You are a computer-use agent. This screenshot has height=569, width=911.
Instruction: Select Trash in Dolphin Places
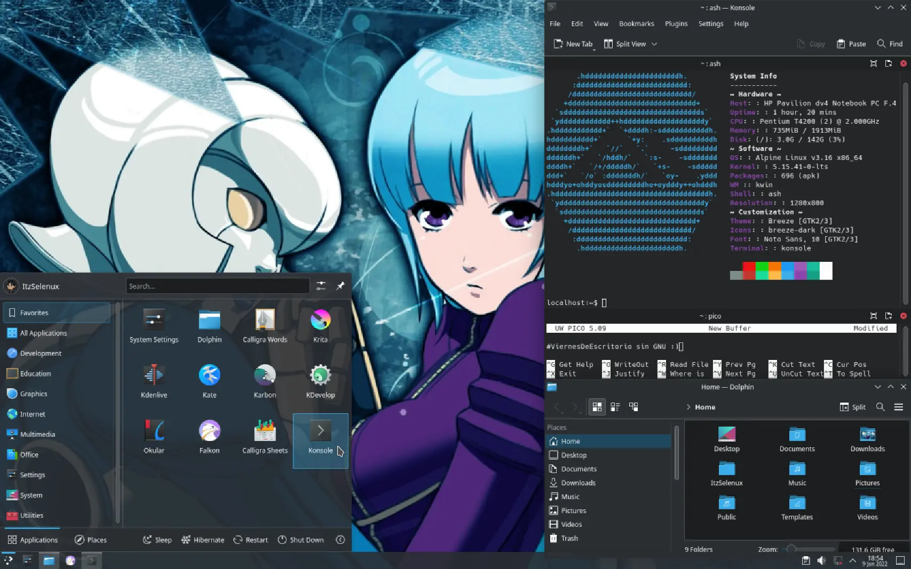click(x=608, y=538)
